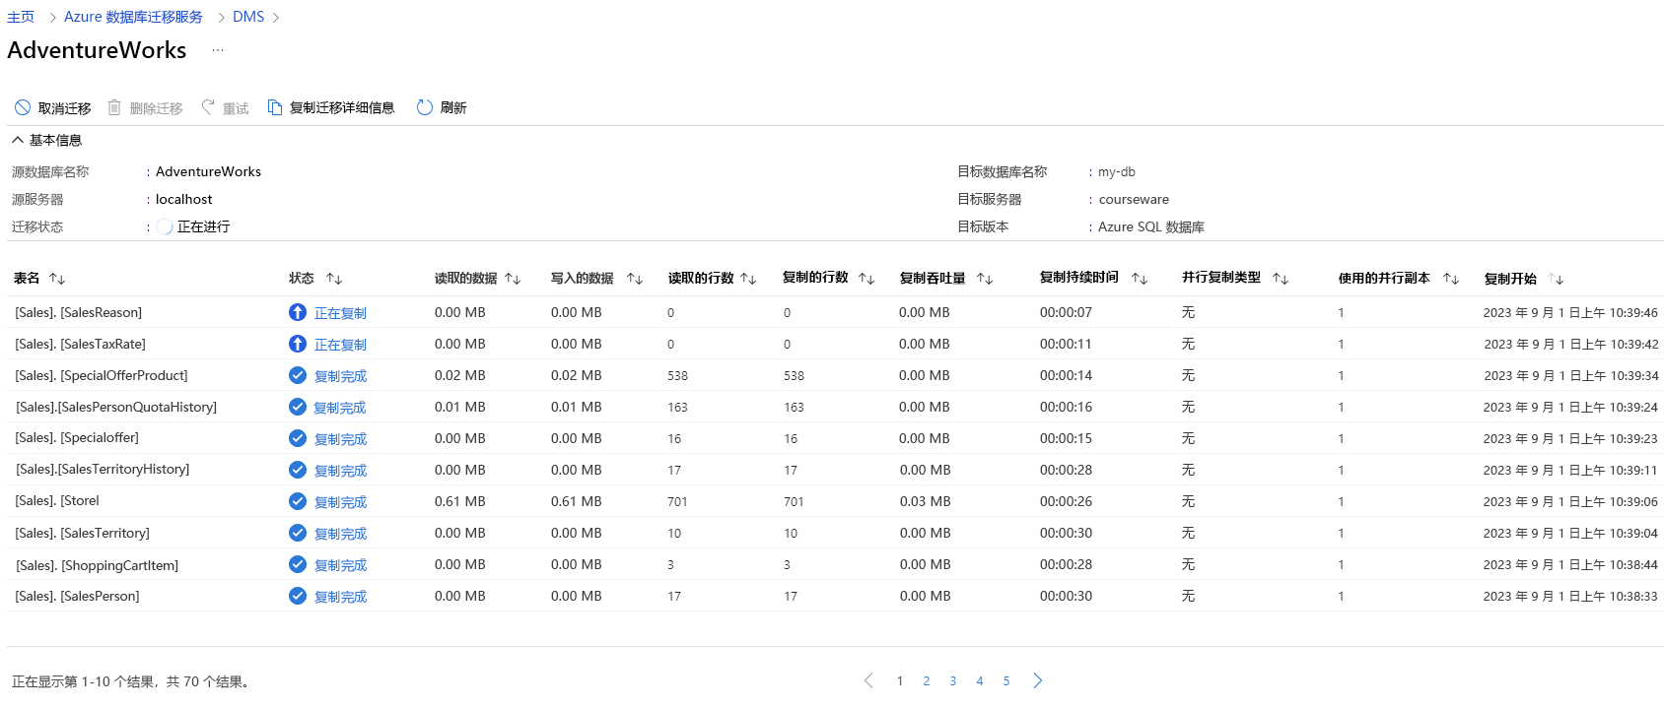Sort by 并行复制类型 column arrows
This screenshot has height=707, width=1664.
(1281, 279)
